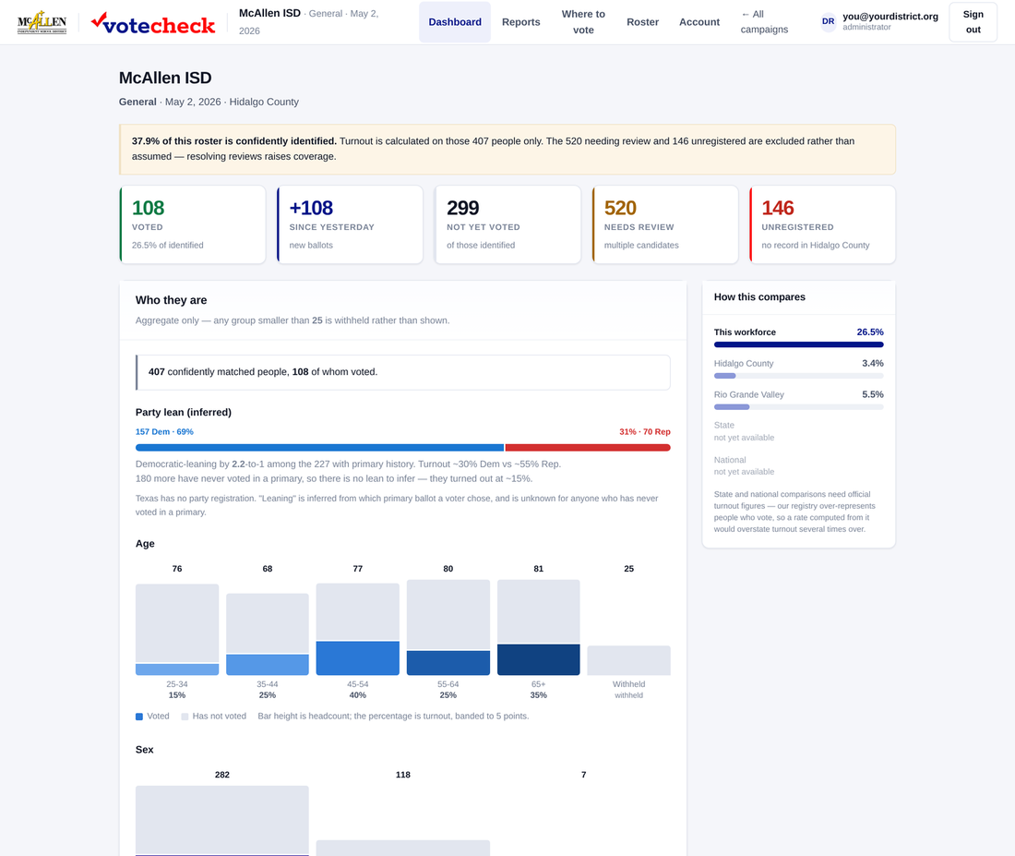This screenshot has width=1015, height=856.
Task: Click the McAllen ISD page title
Action: (x=165, y=78)
